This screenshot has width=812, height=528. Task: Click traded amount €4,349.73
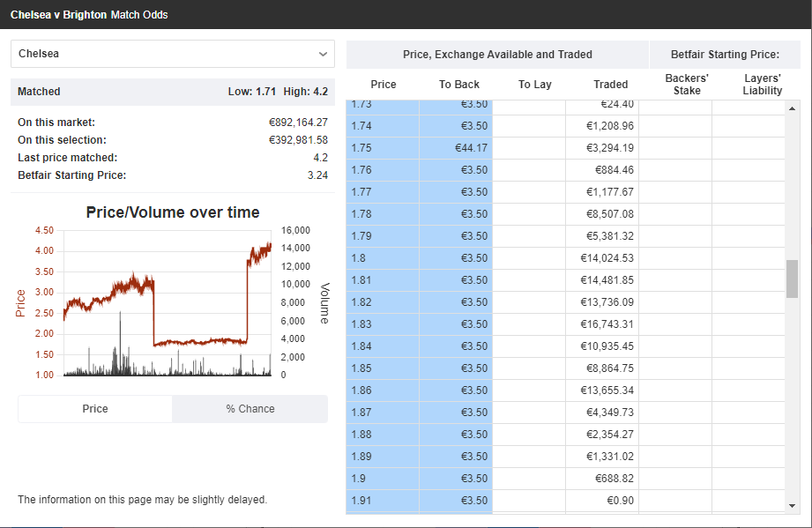tap(609, 412)
